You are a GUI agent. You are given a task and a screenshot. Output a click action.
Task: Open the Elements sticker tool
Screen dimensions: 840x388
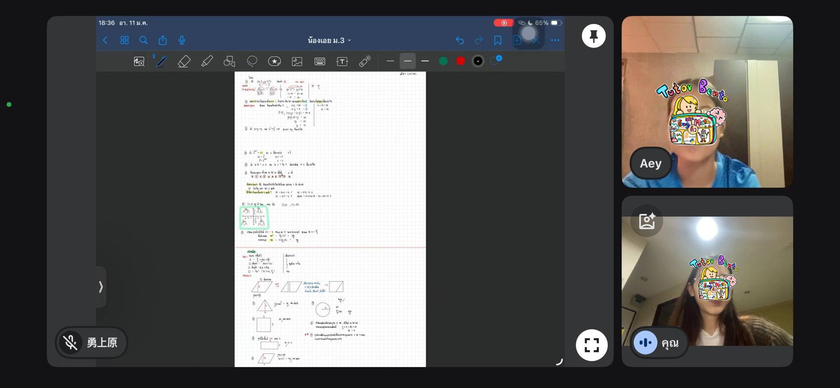[x=274, y=62]
